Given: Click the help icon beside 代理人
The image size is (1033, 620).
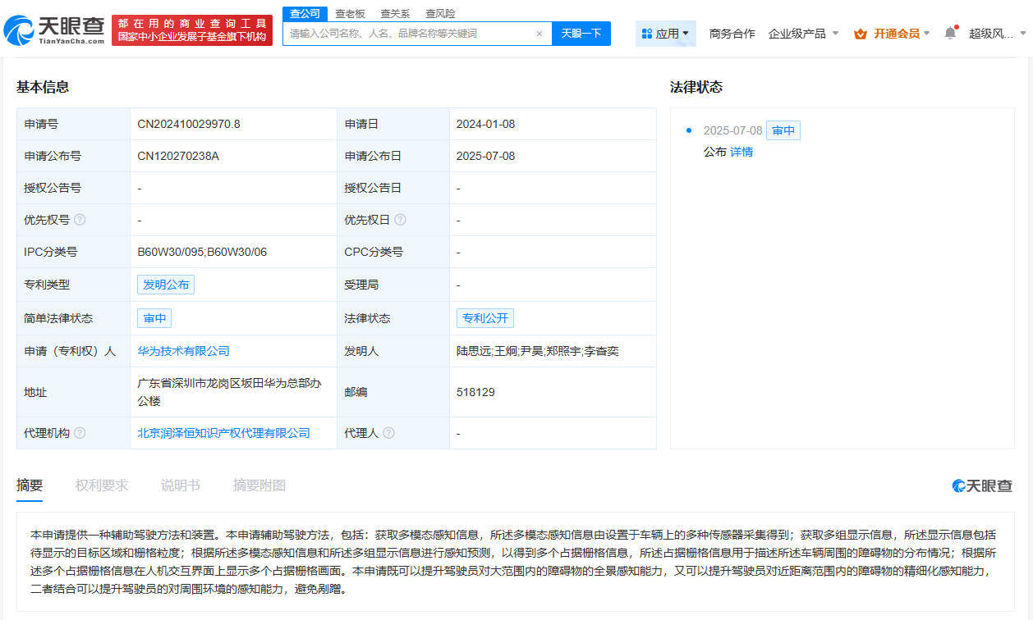Looking at the screenshot, I should (x=388, y=432).
